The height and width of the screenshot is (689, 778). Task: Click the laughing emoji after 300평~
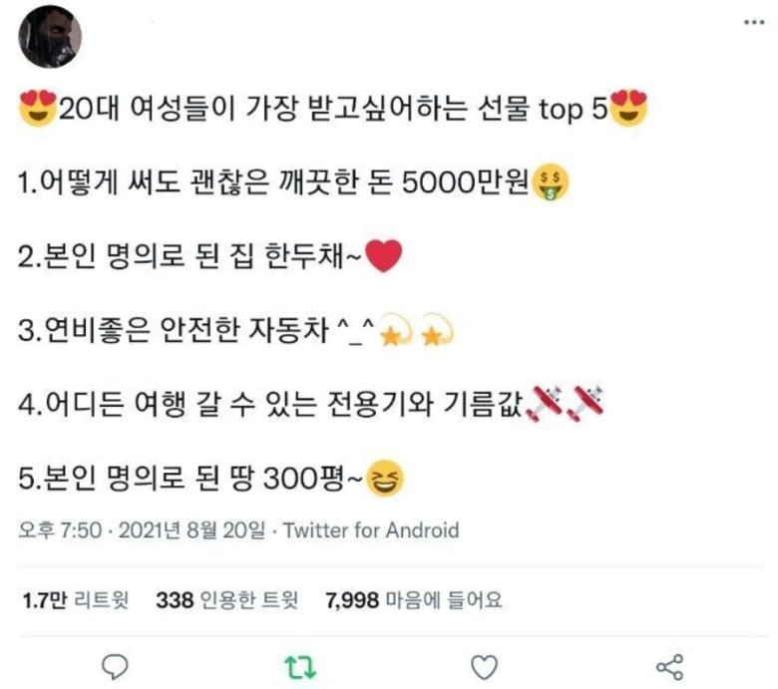tap(384, 479)
